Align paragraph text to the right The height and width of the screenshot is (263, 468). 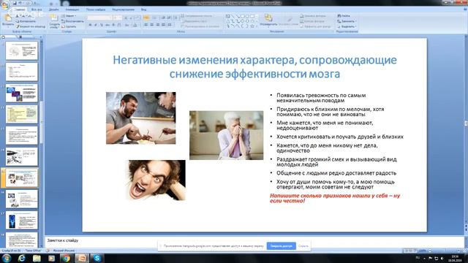158,25
